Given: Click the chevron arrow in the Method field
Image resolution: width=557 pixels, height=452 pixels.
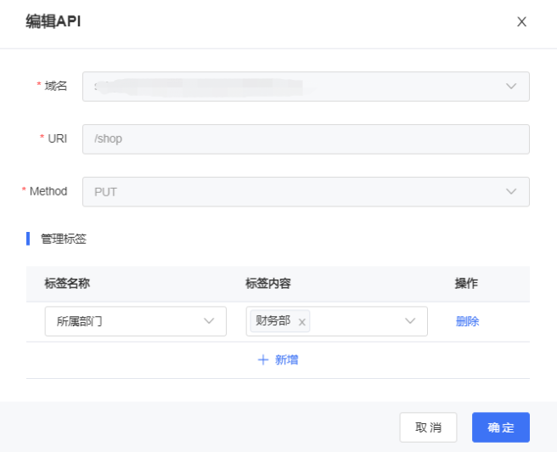Looking at the screenshot, I should (511, 192).
